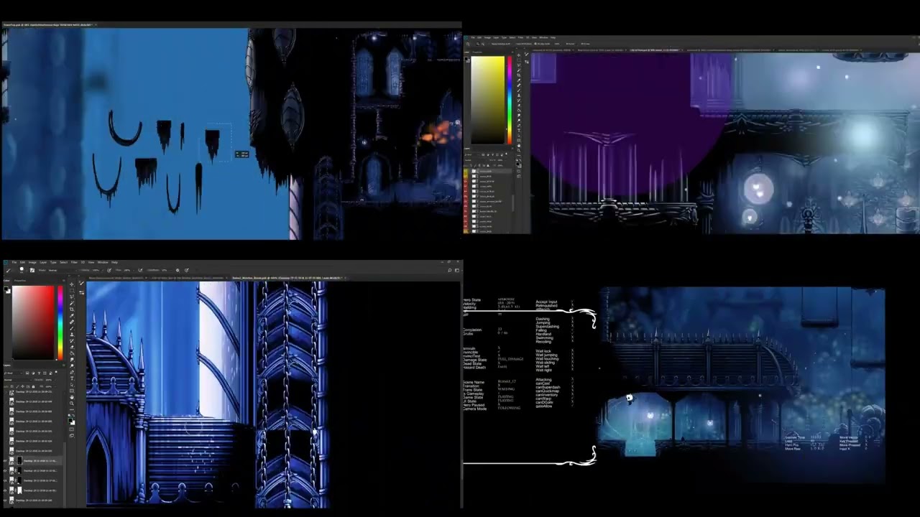Open workspace switcher in bottom-left Photoshop
The height and width of the screenshot is (517, 920).
point(457,270)
